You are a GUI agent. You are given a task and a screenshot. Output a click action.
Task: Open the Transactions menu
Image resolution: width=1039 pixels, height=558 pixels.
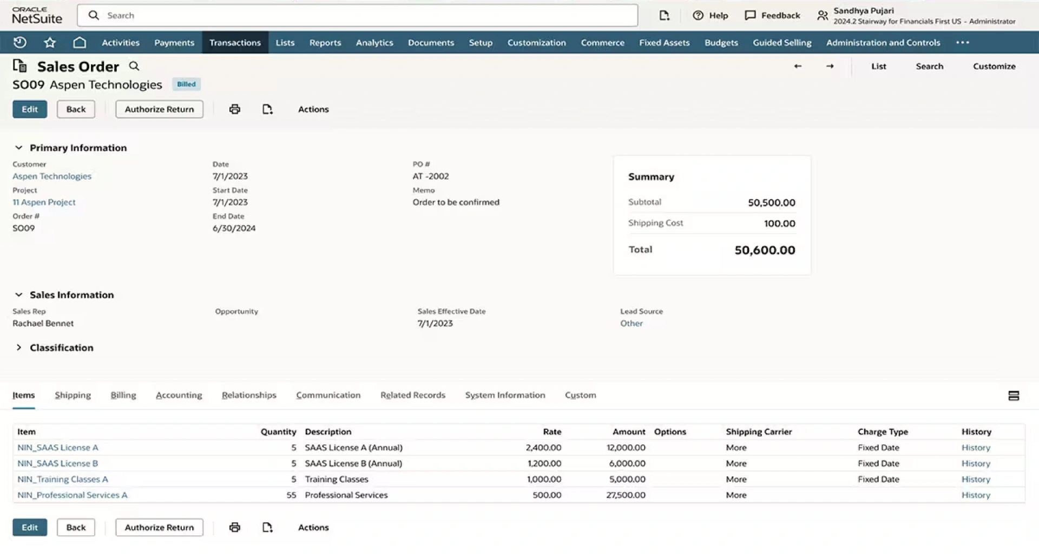click(x=235, y=42)
